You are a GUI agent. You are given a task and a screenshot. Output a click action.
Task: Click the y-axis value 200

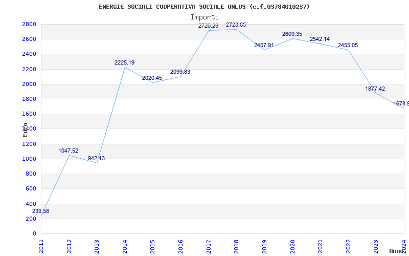point(31,219)
